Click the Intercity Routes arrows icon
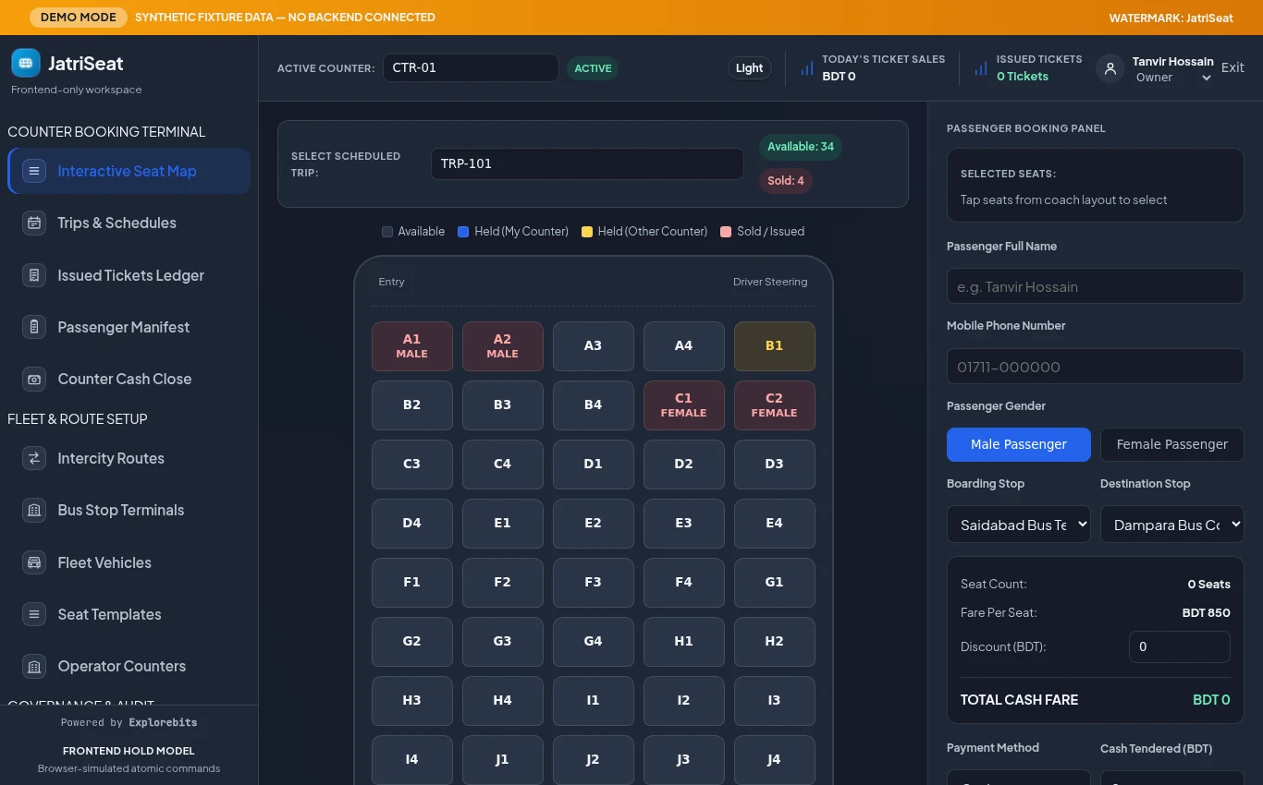 [34, 458]
